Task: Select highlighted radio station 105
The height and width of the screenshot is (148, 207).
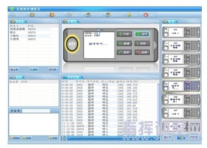Action: click(181, 86)
